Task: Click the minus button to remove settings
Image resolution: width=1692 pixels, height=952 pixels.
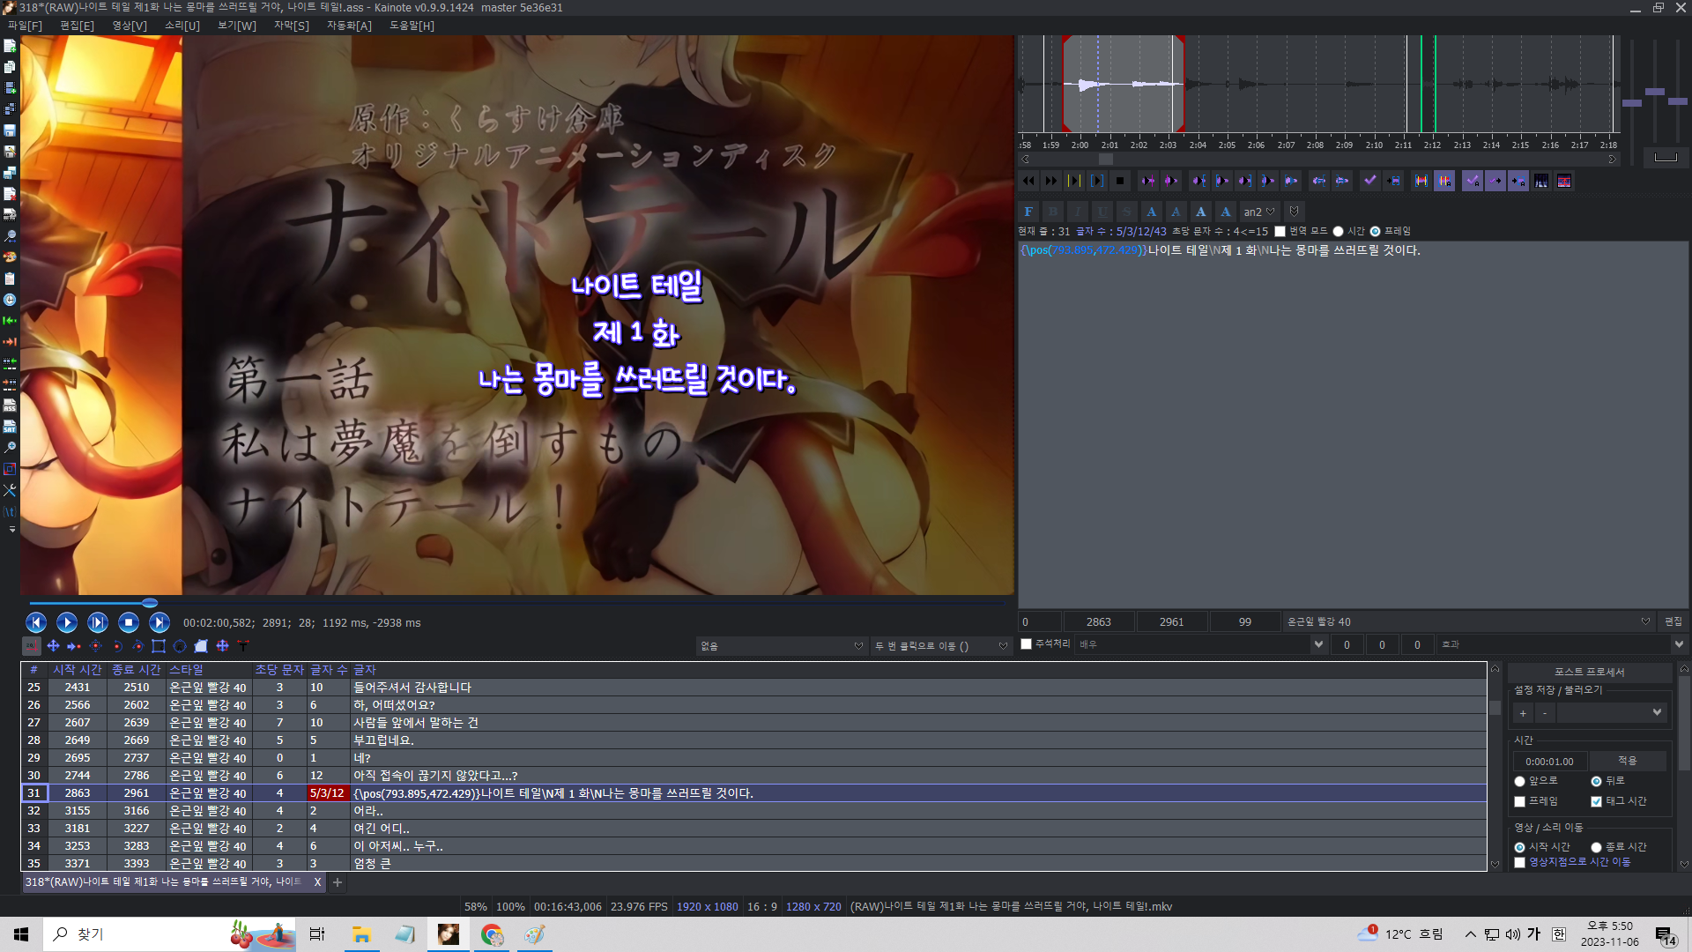Action: [x=1545, y=713]
